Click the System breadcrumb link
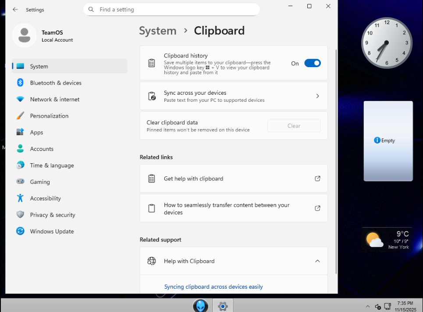 click(x=157, y=31)
